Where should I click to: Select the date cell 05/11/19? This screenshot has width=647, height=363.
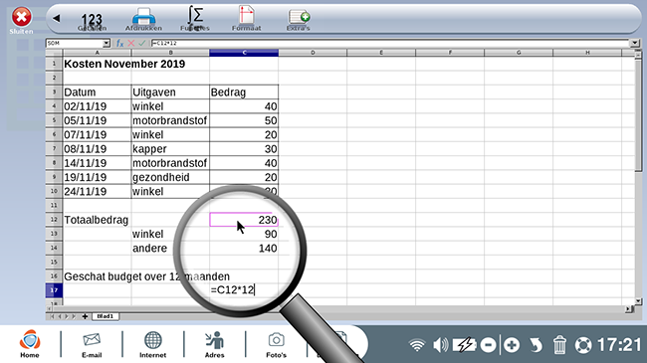(97, 120)
